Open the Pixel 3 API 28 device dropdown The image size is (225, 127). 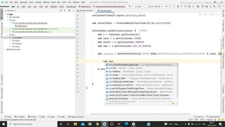pyautogui.click(x=155, y=6)
